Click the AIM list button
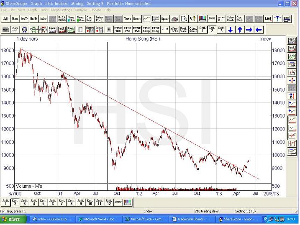The image size is (300, 225). point(165,30)
